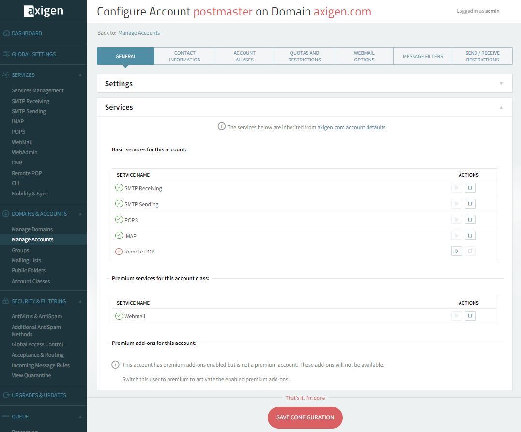Image resolution: width=521 pixels, height=432 pixels.
Task: Expand the Settings section
Action: click(x=501, y=84)
